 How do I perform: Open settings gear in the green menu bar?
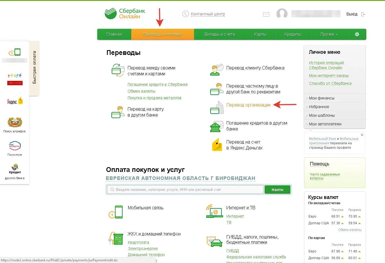(x=357, y=34)
